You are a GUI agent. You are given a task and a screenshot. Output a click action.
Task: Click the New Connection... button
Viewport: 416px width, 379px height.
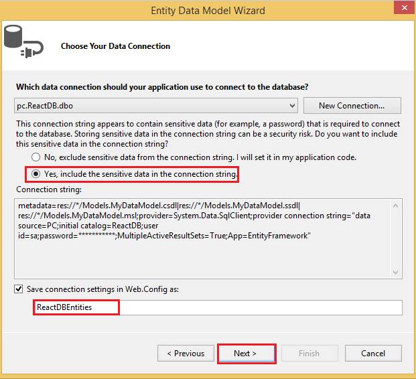pyautogui.click(x=352, y=106)
